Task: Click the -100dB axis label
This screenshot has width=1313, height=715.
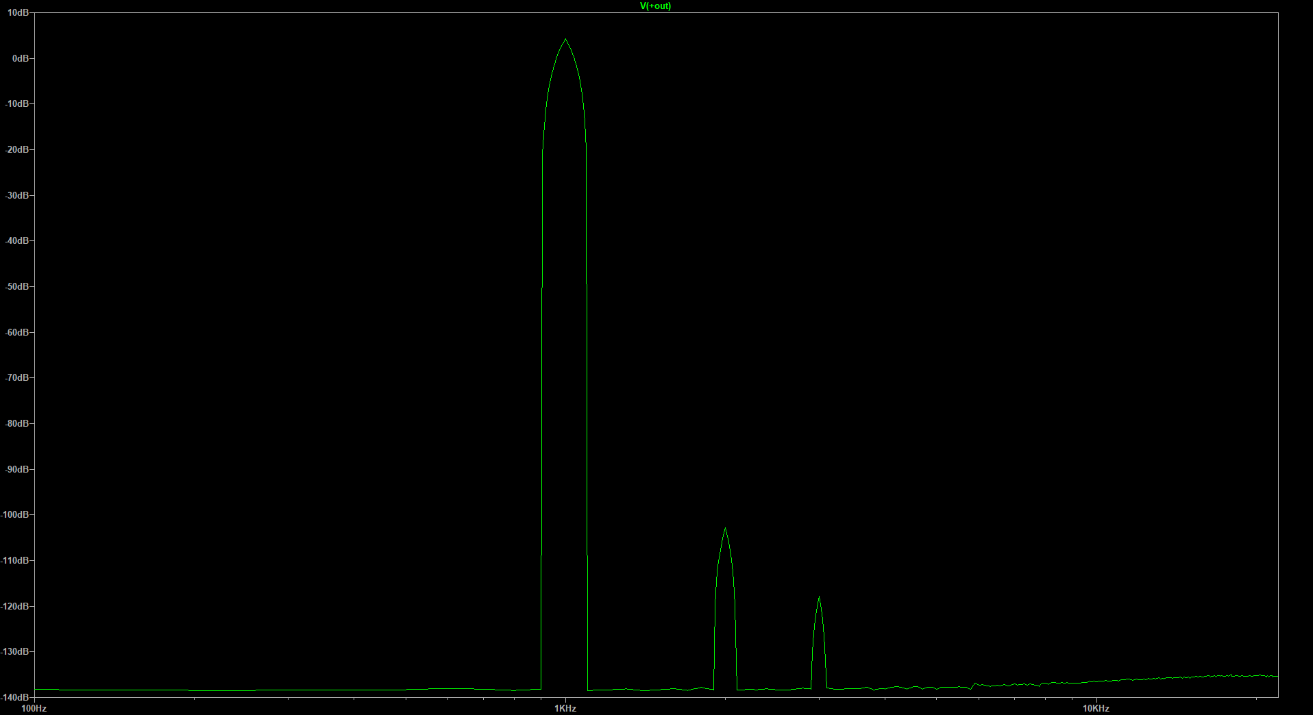Action: click(15, 515)
